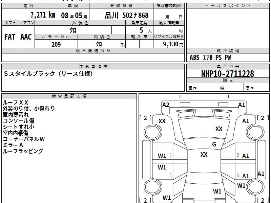The image size is (271, 203).
Task: Click the 走行 column header
Action: click(29, 6)
